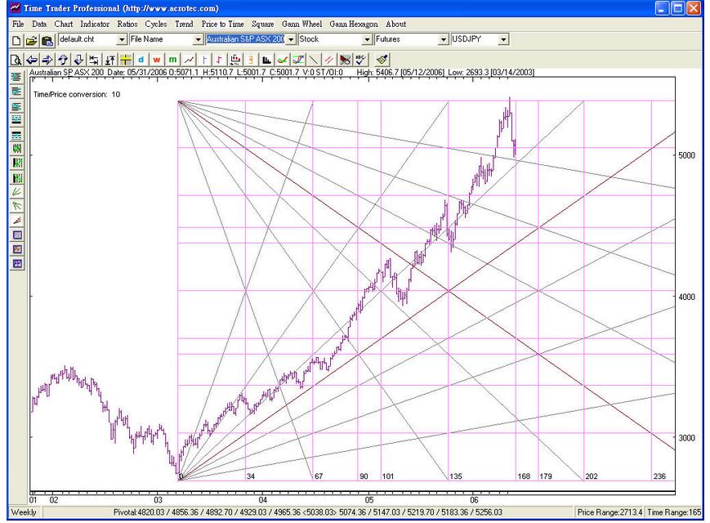This screenshot has width=710, height=523.
Task: Open the File menu
Action: pos(18,24)
